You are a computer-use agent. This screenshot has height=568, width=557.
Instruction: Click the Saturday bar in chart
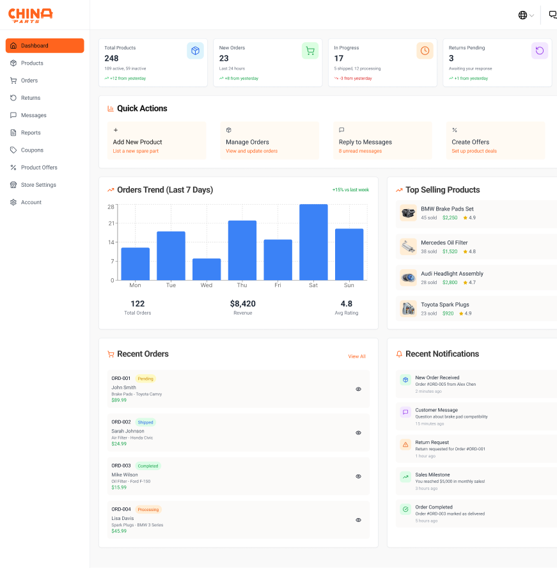[313, 242]
